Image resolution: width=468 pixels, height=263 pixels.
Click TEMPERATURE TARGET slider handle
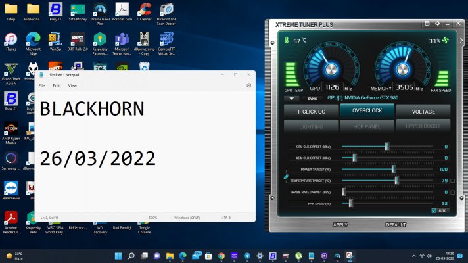[x=396, y=181]
